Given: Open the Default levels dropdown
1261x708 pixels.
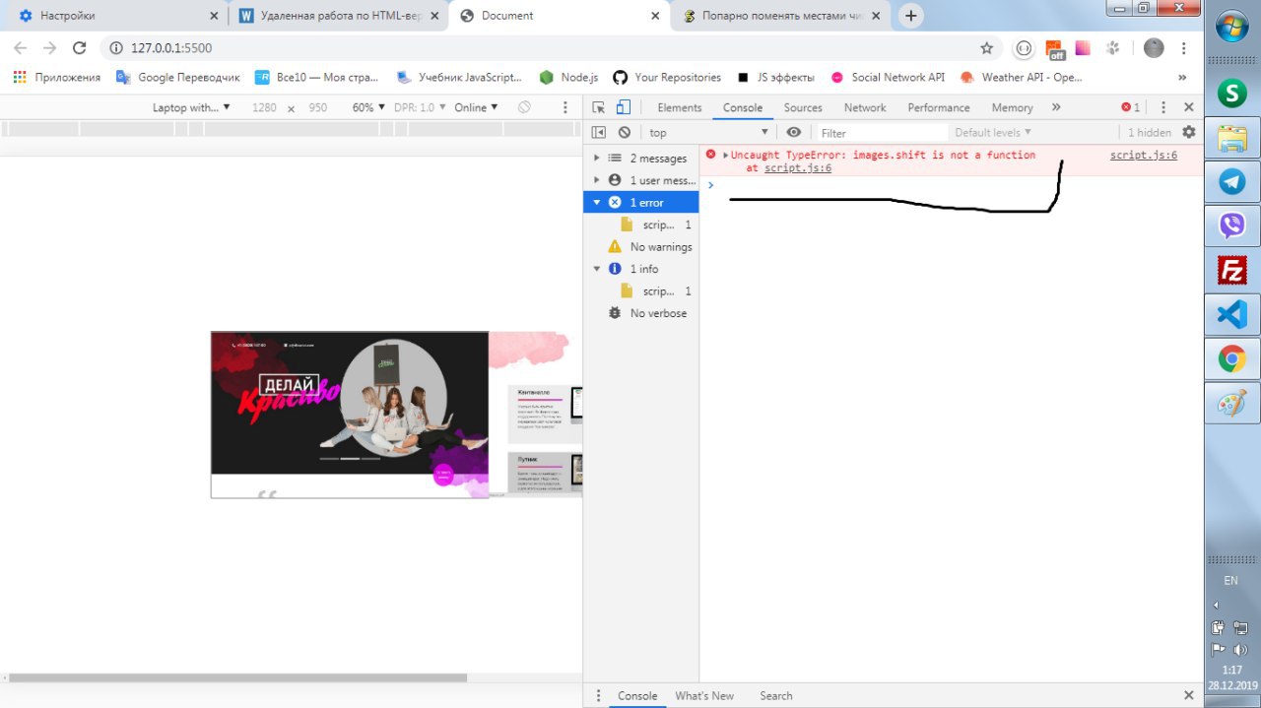Looking at the screenshot, I should [x=993, y=132].
